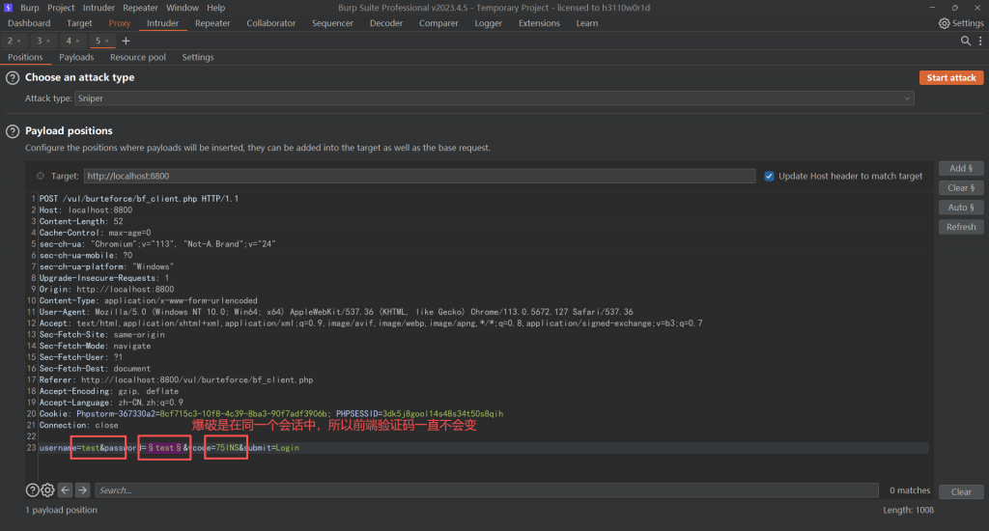The width and height of the screenshot is (989, 531).
Task: Open Settings with the gear at top right
Action: (x=961, y=23)
